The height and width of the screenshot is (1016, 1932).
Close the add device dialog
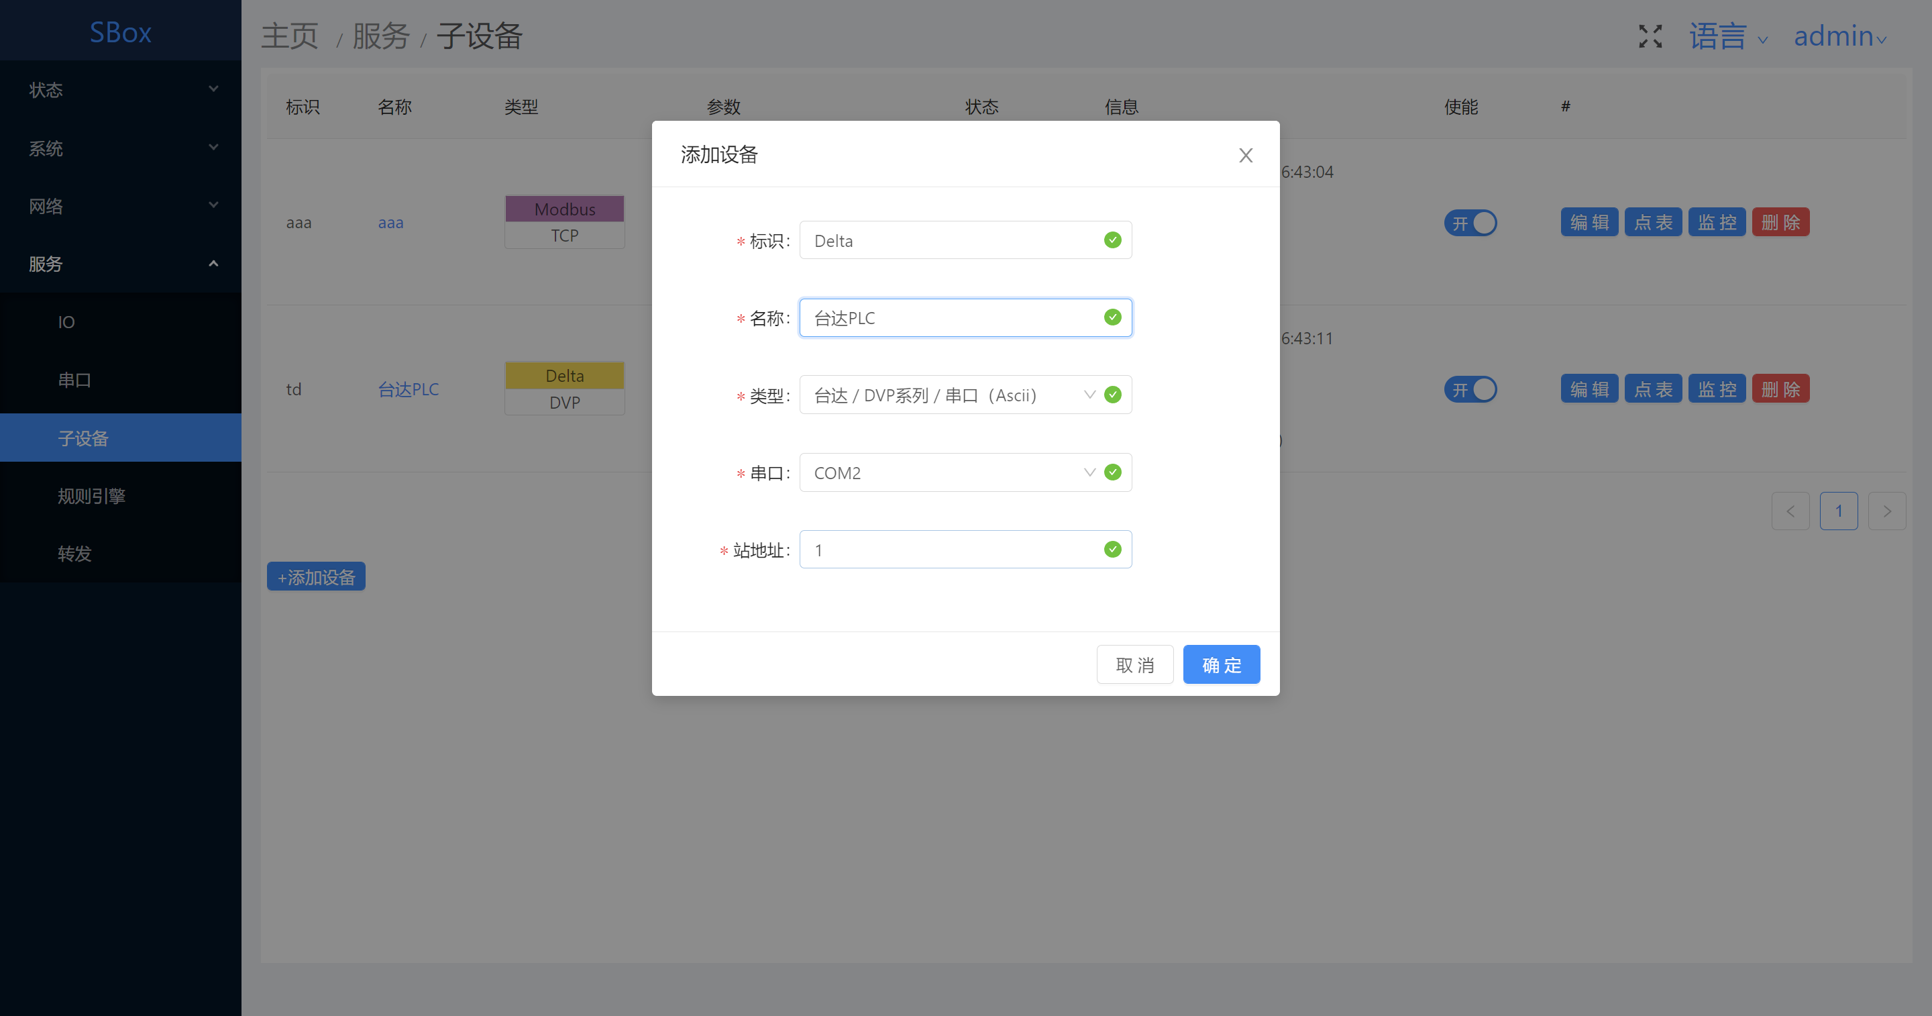1245,155
